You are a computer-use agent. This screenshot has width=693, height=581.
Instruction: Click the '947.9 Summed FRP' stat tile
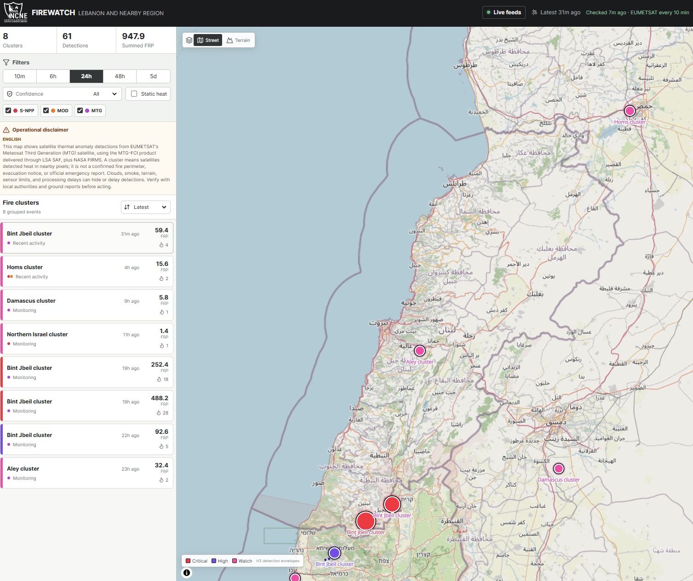(146, 40)
